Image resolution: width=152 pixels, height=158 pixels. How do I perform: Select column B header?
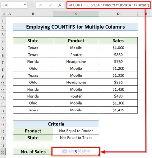tap(33, 14)
